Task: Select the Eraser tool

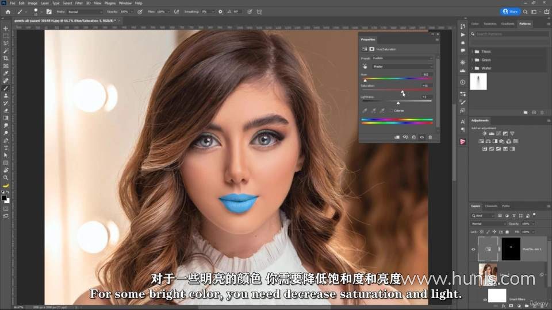Action: (x=6, y=111)
